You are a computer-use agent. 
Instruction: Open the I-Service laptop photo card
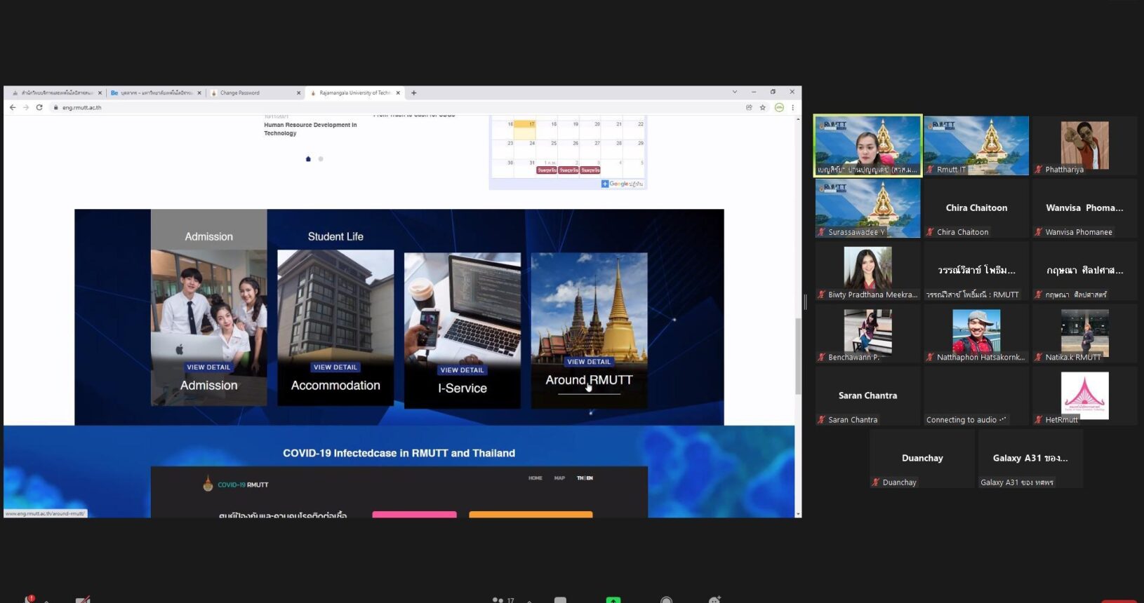click(x=463, y=330)
